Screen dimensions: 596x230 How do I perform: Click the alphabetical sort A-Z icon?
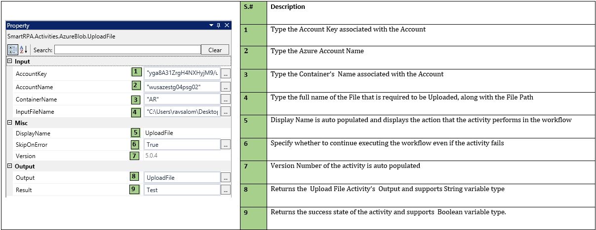[x=23, y=50]
